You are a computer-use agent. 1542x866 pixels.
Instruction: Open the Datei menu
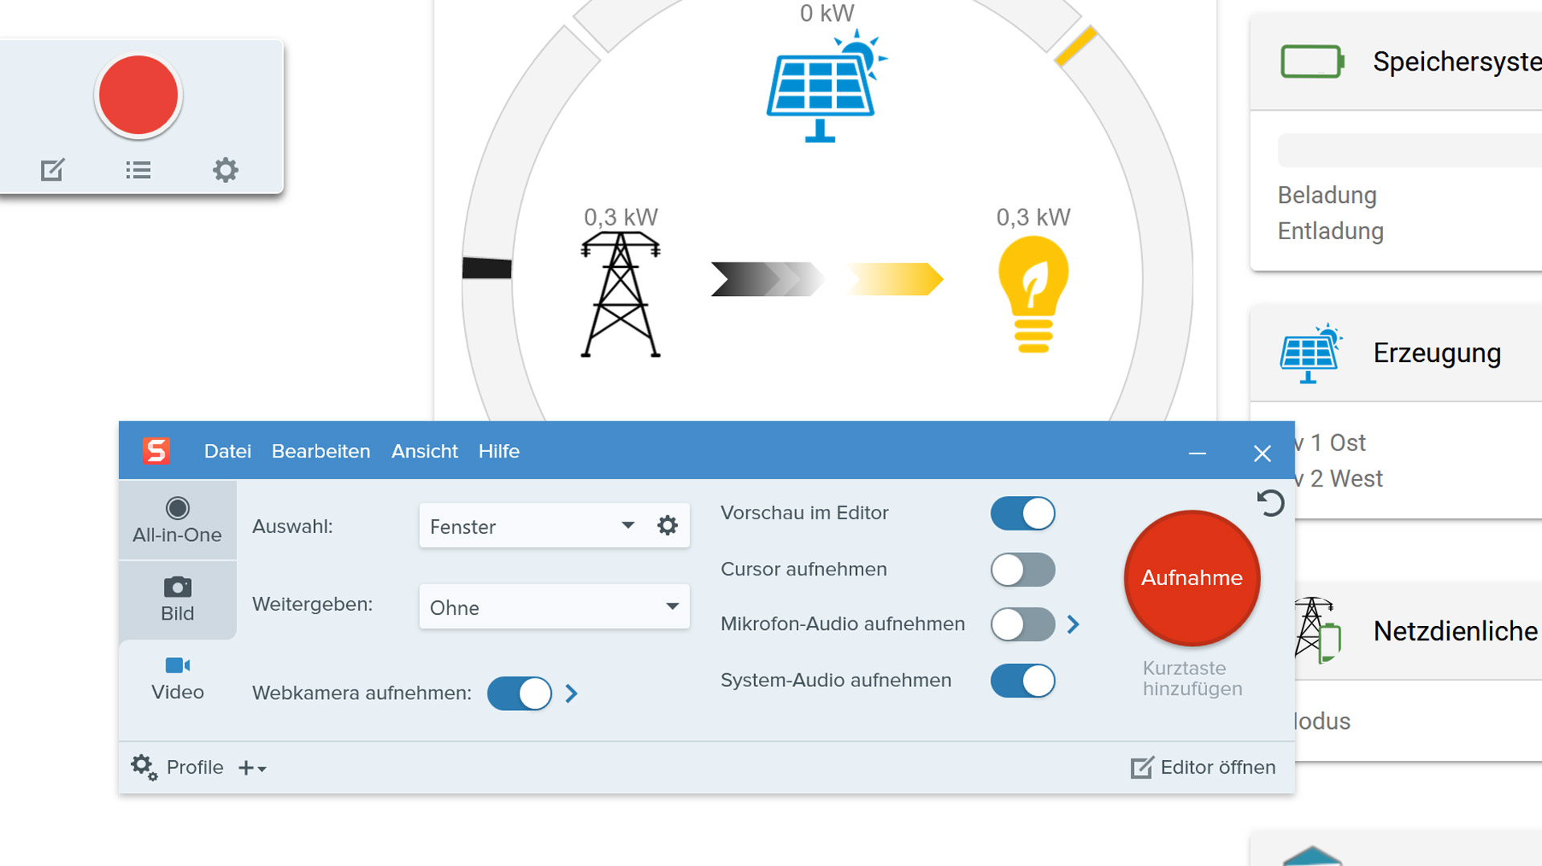[x=227, y=451]
